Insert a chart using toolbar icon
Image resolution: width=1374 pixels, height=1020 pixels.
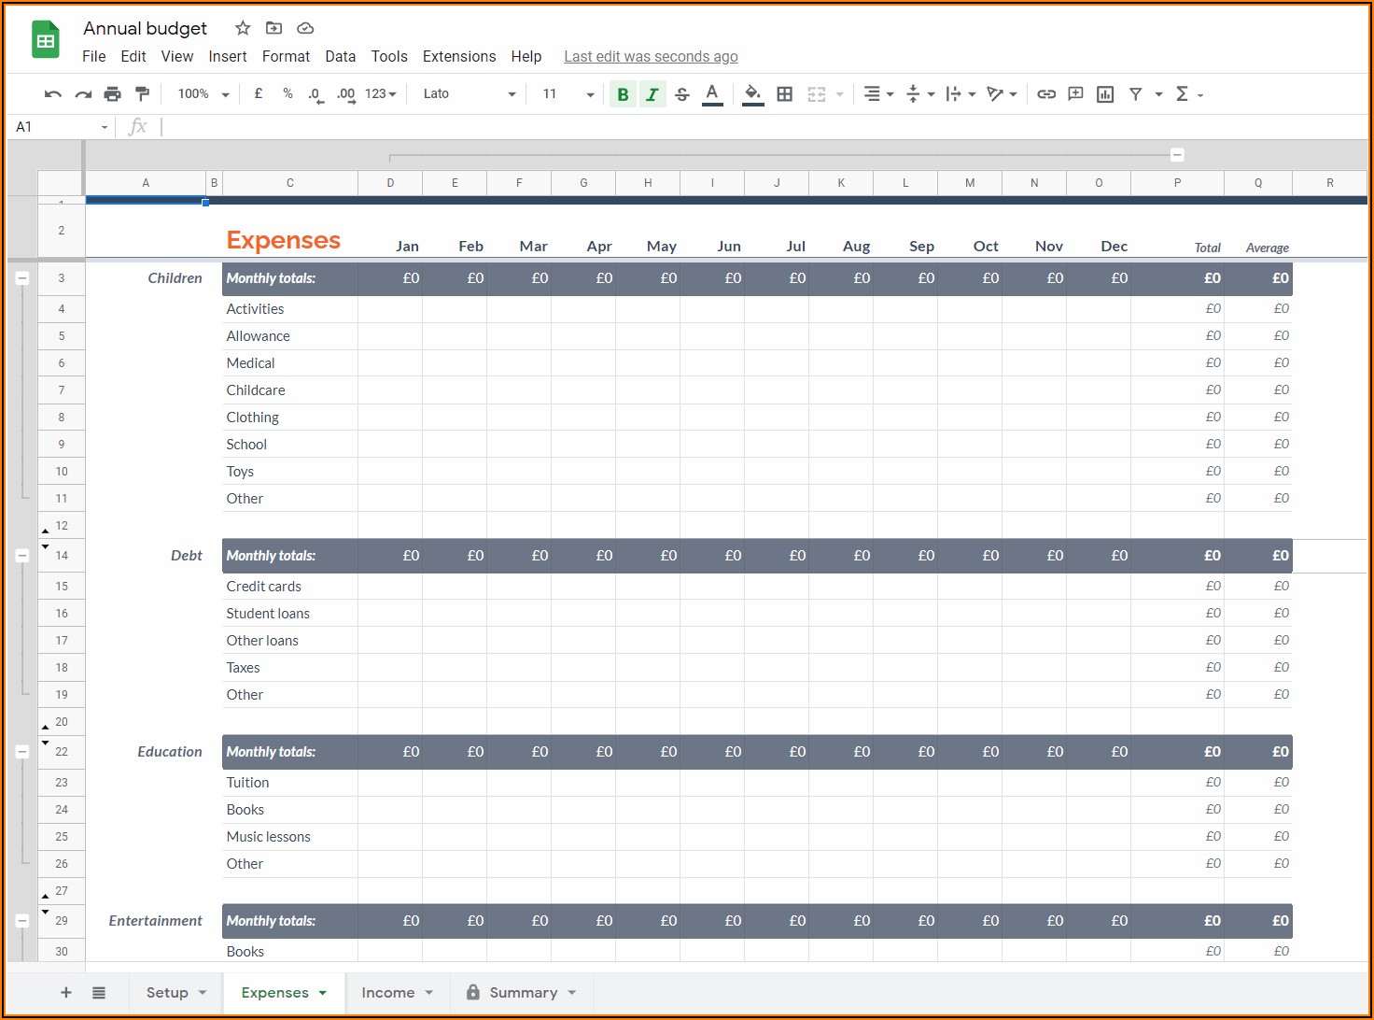(x=1105, y=94)
